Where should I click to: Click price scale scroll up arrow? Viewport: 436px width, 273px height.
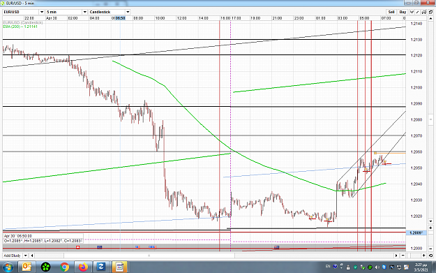point(430,18)
